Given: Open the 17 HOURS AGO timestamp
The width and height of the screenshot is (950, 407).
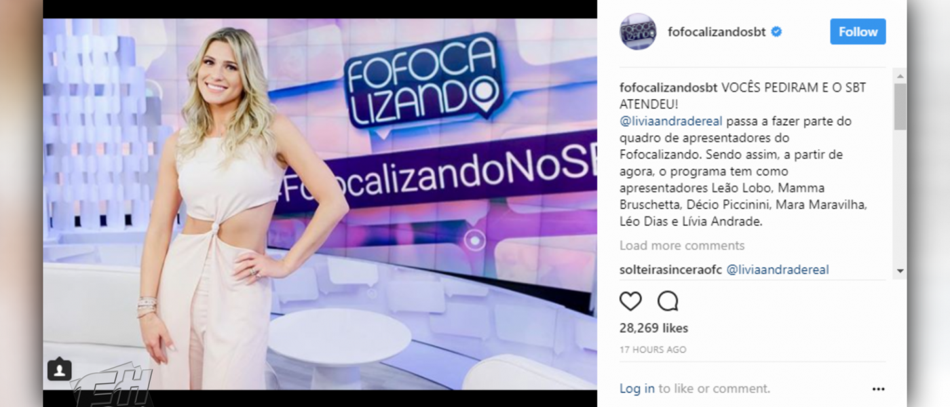Looking at the screenshot, I should [653, 350].
